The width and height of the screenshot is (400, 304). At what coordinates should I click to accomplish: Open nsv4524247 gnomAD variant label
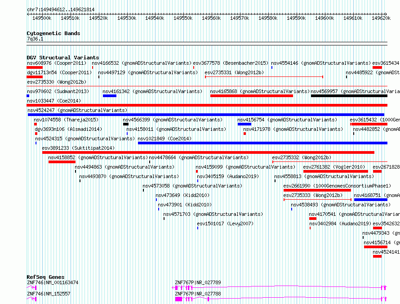click(77, 110)
